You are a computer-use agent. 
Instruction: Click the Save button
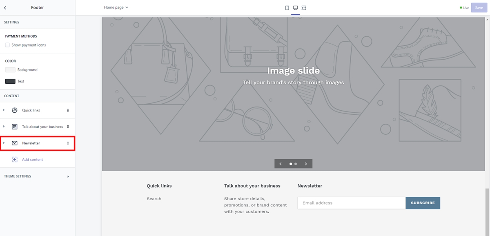[x=479, y=7]
